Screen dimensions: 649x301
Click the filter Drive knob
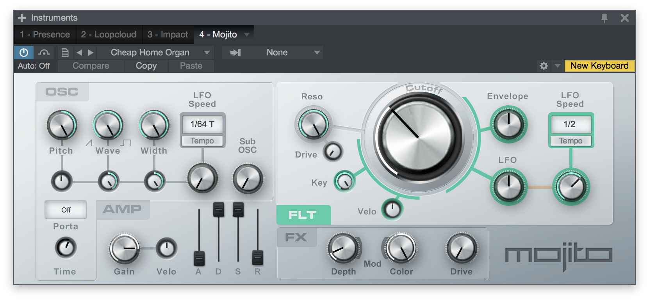(333, 152)
